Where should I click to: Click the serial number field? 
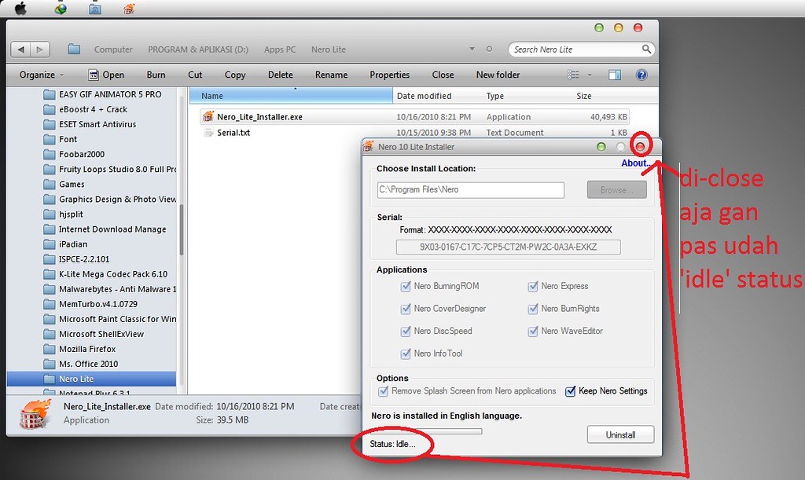(x=509, y=247)
